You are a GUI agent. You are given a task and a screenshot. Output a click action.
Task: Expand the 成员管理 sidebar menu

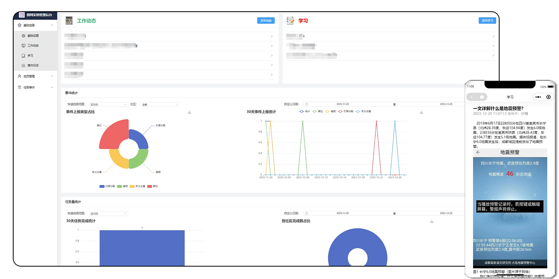pyautogui.click(x=35, y=76)
